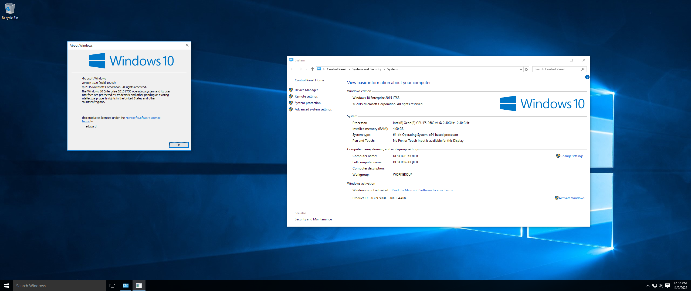691x291 pixels.
Task: Click the shield icon beside Device Manager
Action: (291, 90)
